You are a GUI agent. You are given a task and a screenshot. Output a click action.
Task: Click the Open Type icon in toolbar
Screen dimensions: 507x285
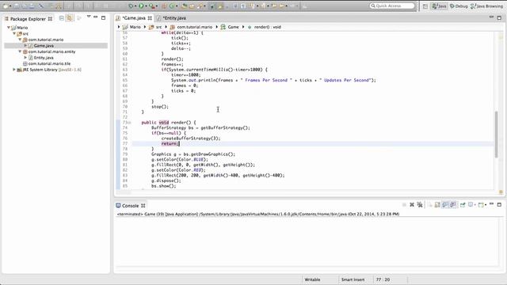click(185, 6)
